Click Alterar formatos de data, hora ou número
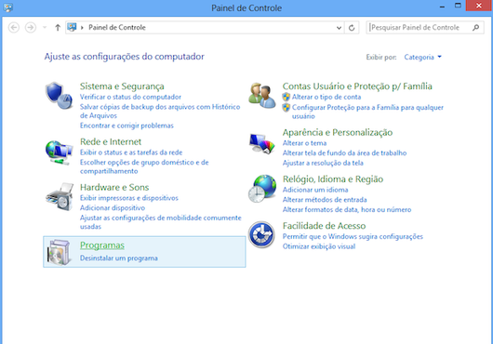The image size is (493, 344). click(347, 209)
